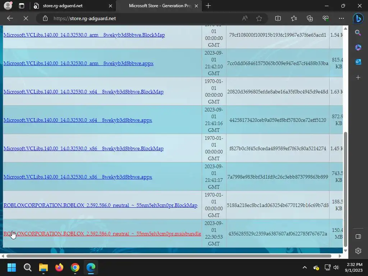The width and height of the screenshot is (368, 276).
Task: Open sidebar Search icon
Action: (x=358, y=33)
